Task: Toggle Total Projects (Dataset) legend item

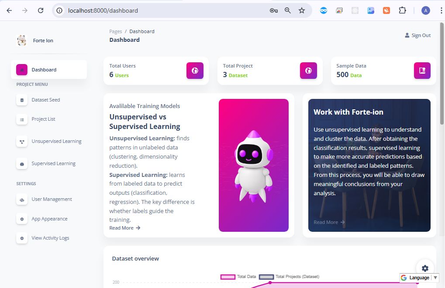Action: tap(289, 277)
